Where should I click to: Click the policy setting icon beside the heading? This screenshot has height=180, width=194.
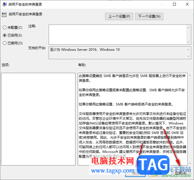[4, 15]
